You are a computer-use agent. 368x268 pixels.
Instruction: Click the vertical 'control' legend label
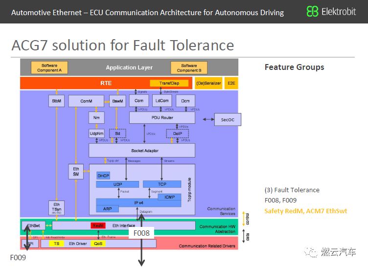(248, 219)
